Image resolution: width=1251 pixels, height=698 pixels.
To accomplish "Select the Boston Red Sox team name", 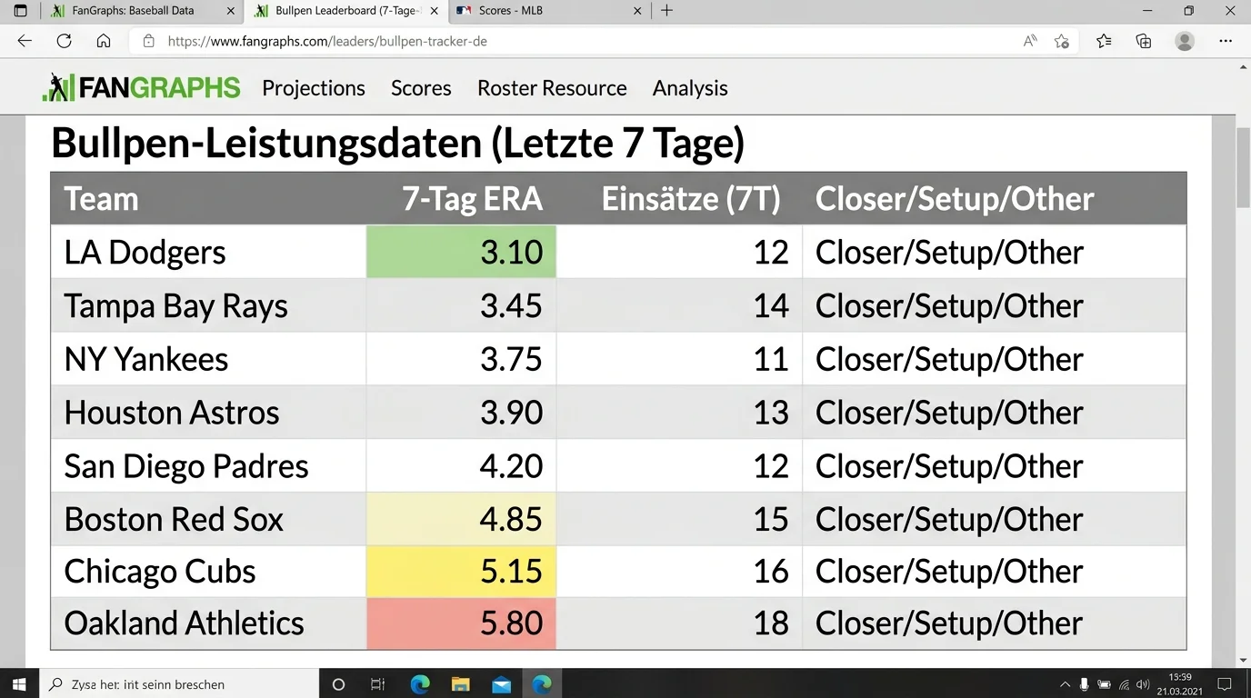I will (x=174, y=519).
